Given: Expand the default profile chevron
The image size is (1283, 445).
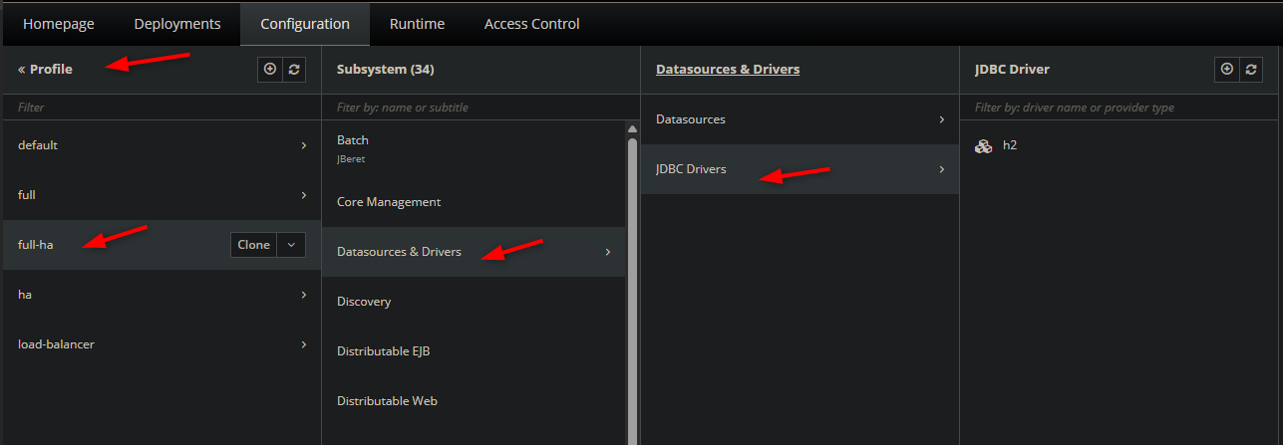Looking at the screenshot, I should [x=303, y=145].
